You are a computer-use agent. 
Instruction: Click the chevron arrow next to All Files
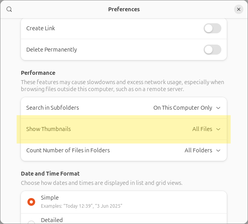coord(218,129)
